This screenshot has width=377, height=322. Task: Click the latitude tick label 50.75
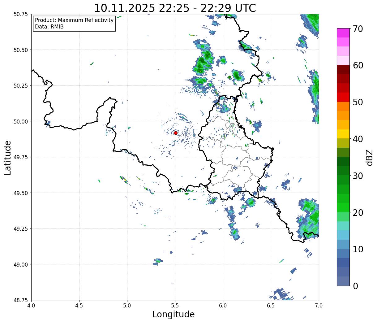[x=21, y=14]
